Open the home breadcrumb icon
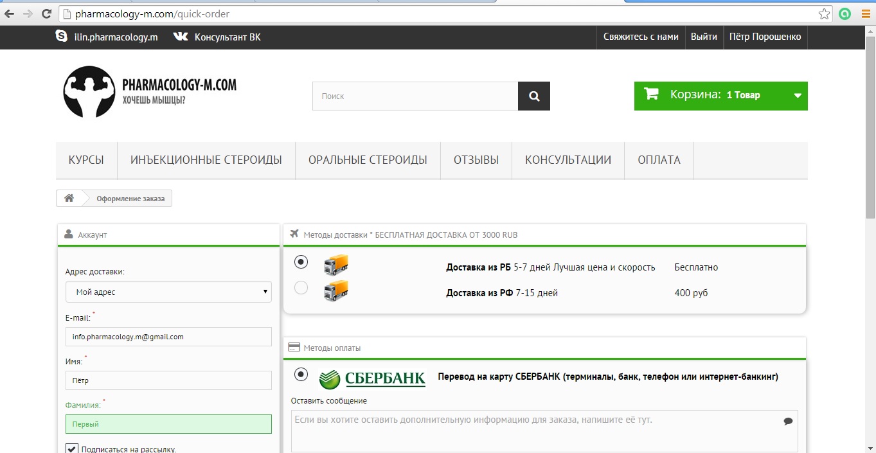 click(x=69, y=199)
